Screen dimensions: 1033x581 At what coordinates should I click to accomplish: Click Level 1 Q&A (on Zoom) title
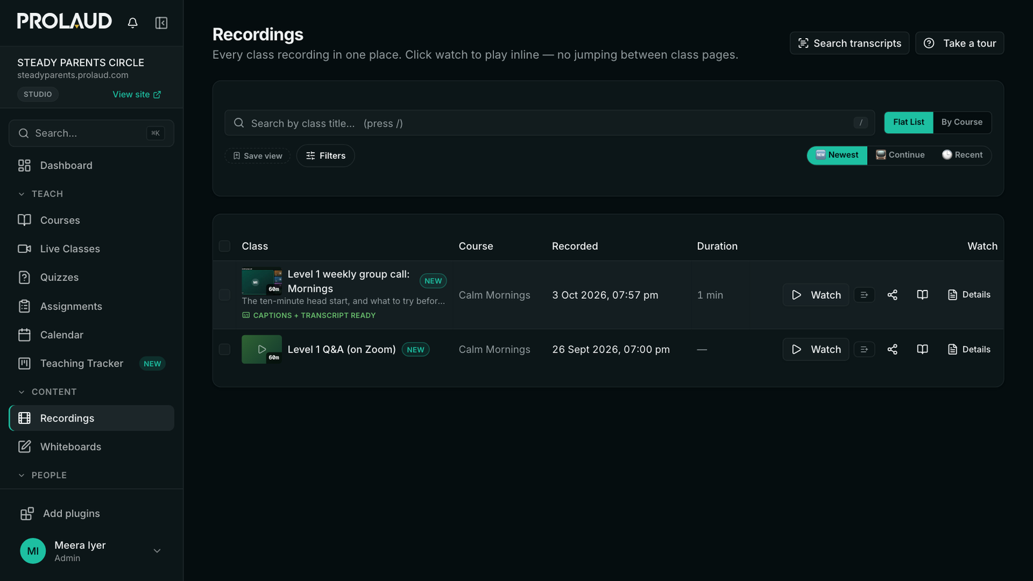tap(342, 349)
